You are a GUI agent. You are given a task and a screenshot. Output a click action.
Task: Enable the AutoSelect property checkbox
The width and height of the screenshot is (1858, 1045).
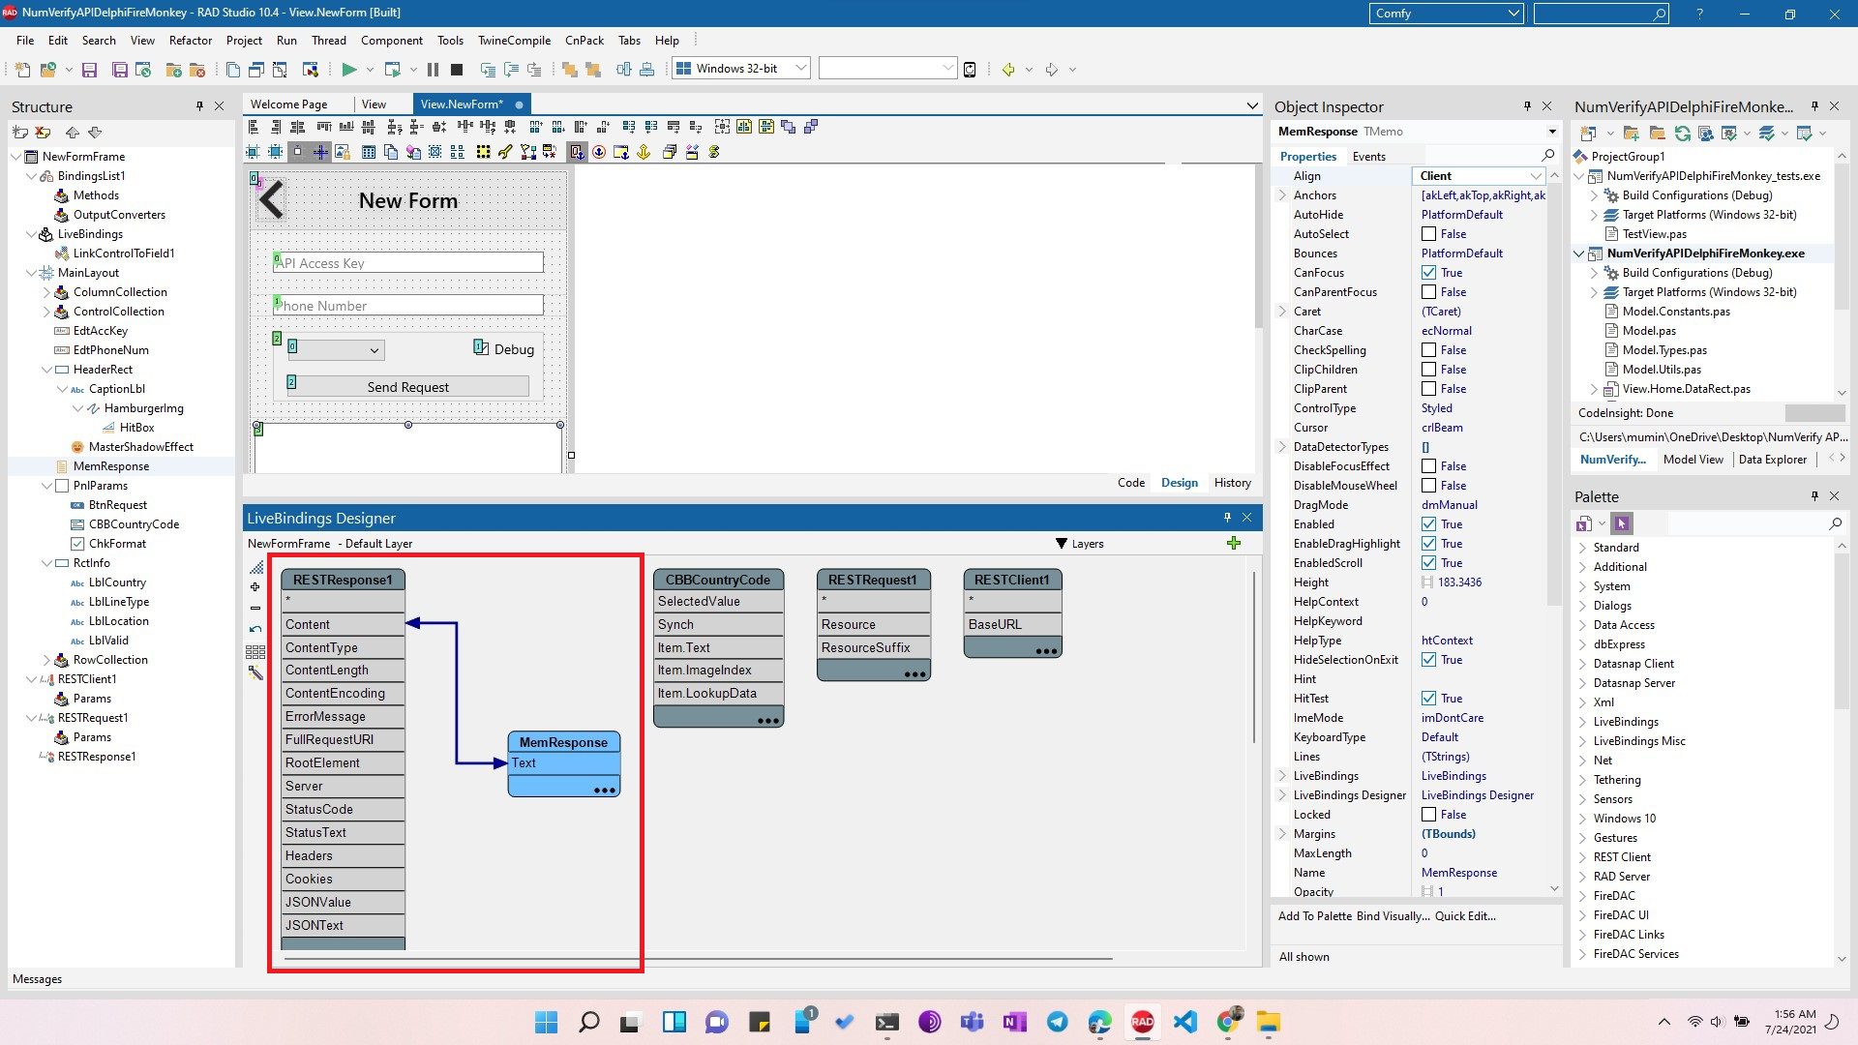[1429, 233]
